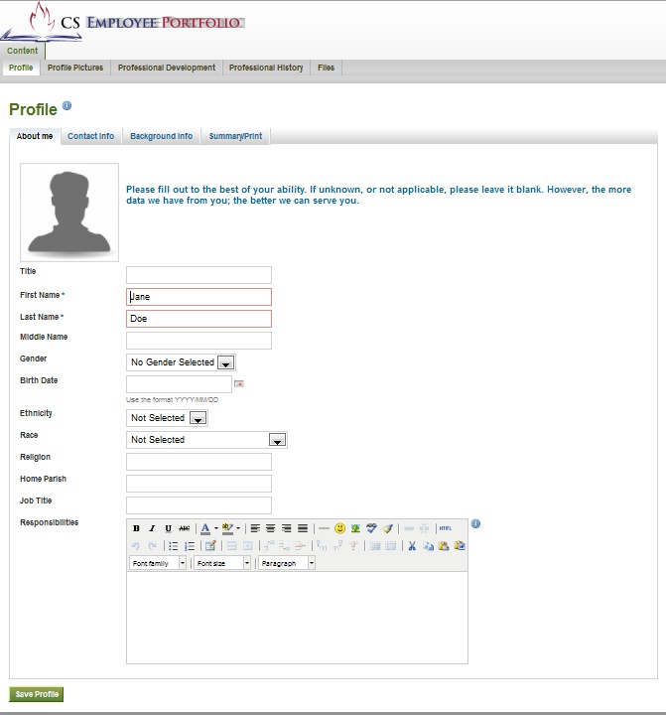Click the Save Profile button
Screen dimensions: 666x715
(37, 694)
